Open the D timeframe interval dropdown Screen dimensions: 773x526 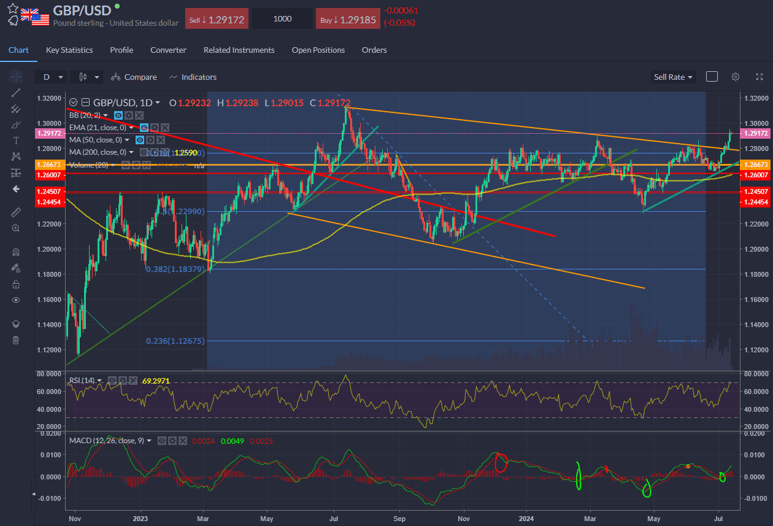click(52, 77)
